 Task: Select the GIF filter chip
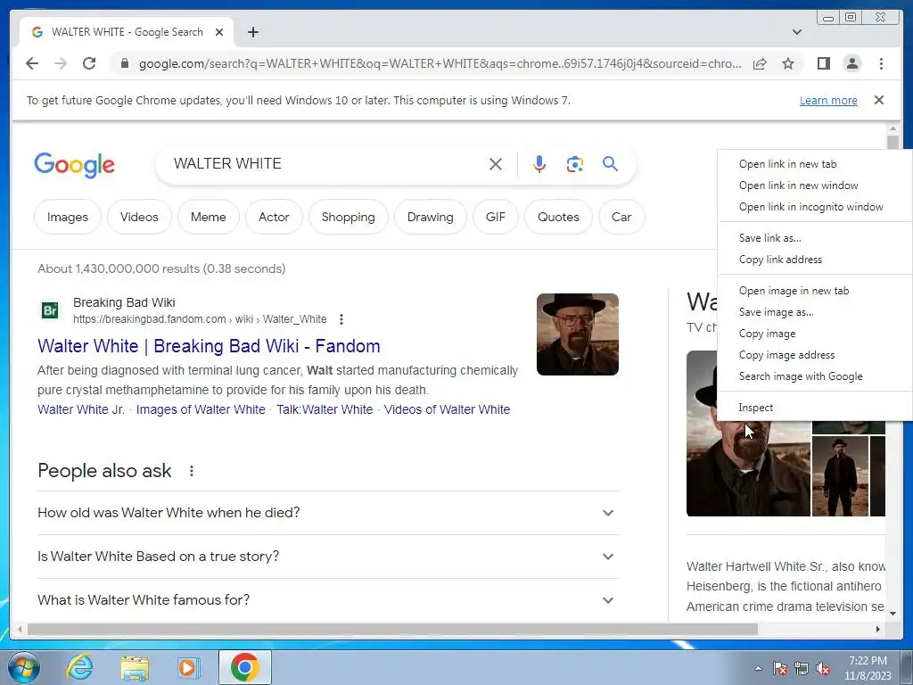496,218
